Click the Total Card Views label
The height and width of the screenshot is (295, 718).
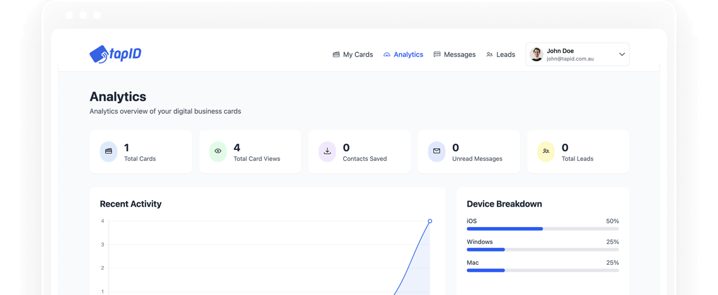(257, 159)
